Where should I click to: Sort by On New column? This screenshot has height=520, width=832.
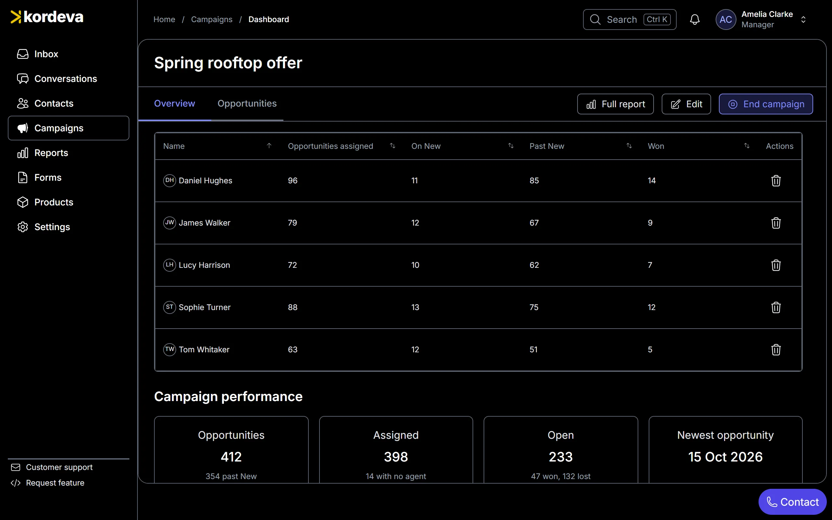[511, 146]
